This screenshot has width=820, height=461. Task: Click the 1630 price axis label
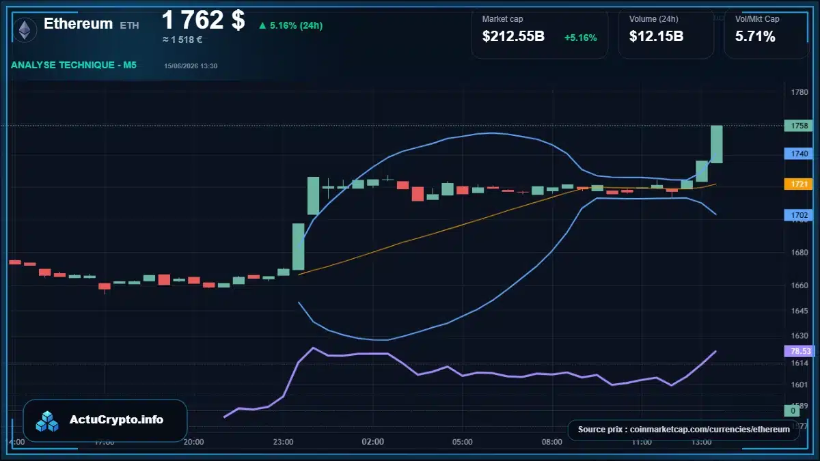tap(799, 336)
